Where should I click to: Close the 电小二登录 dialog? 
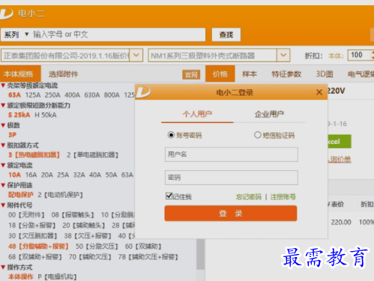pos(319,92)
